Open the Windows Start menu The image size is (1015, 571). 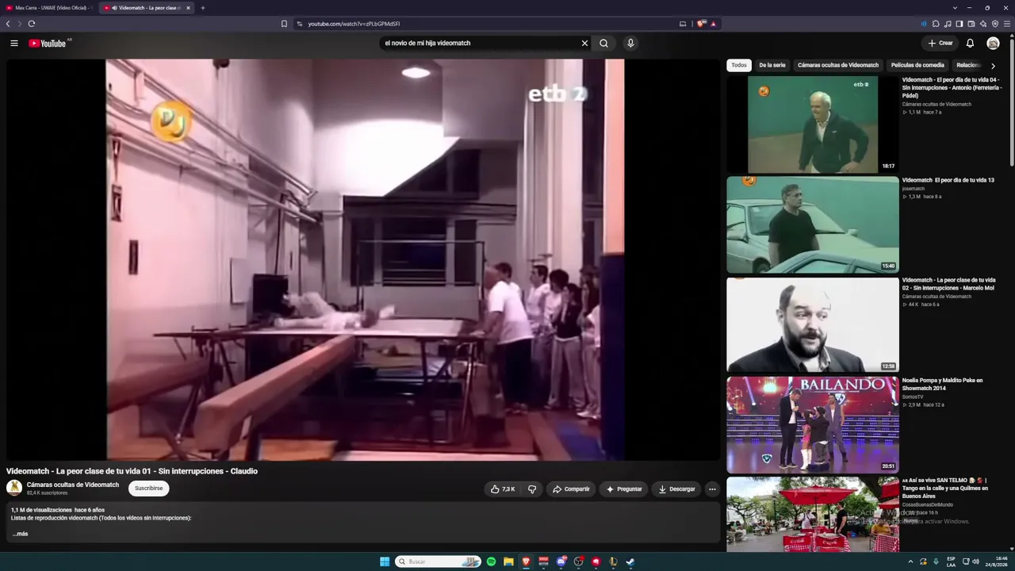point(385,561)
